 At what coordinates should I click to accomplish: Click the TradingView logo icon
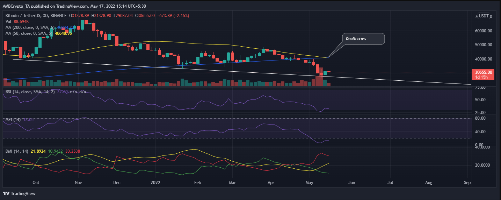(x=7, y=193)
